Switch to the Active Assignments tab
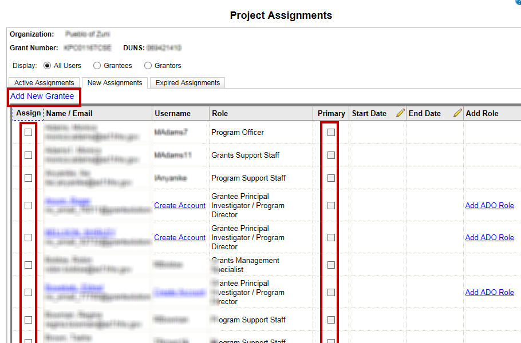 [x=44, y=83]
